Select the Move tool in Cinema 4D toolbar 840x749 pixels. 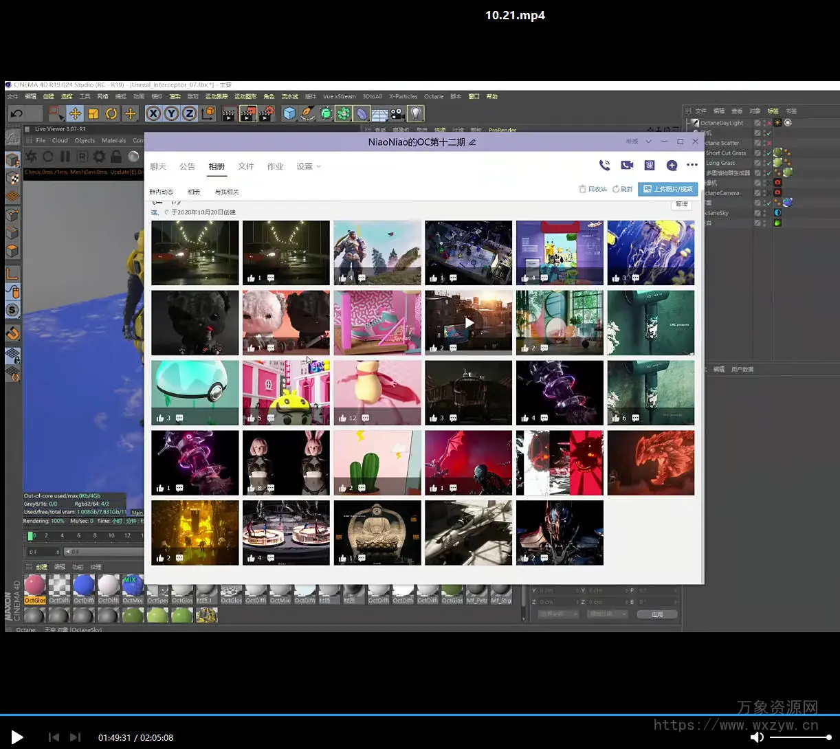pos(75,113)
